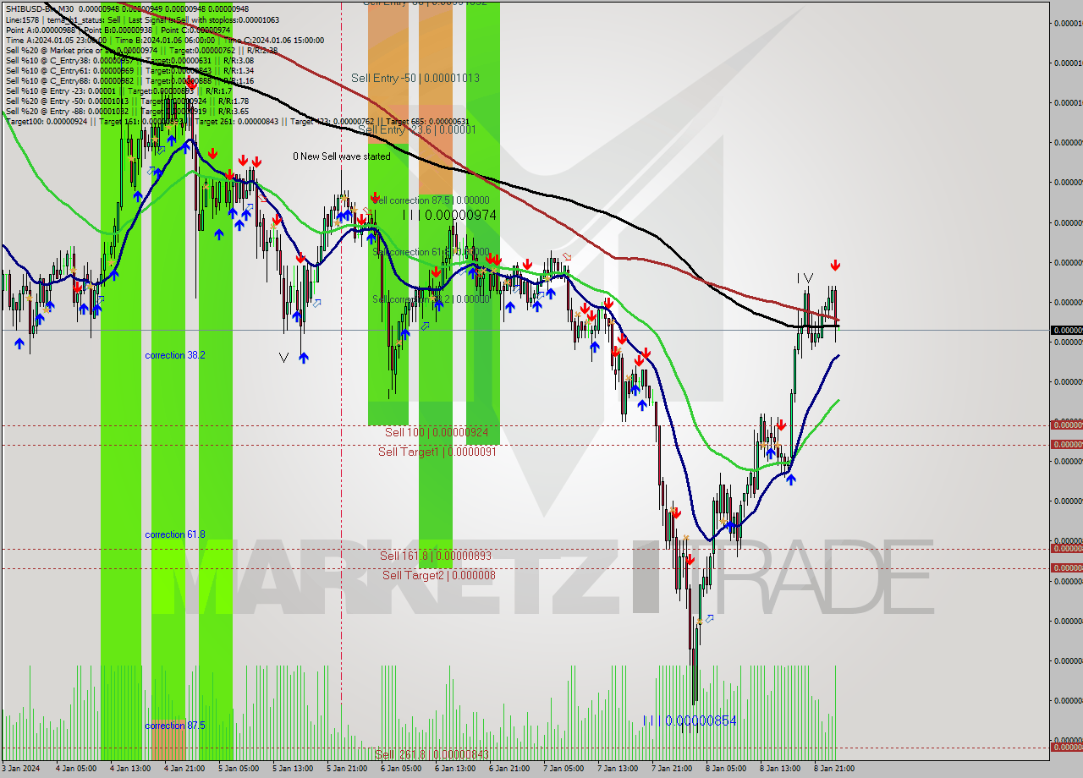Select the 'Sell %20 @ Entry -50' line

127,101
